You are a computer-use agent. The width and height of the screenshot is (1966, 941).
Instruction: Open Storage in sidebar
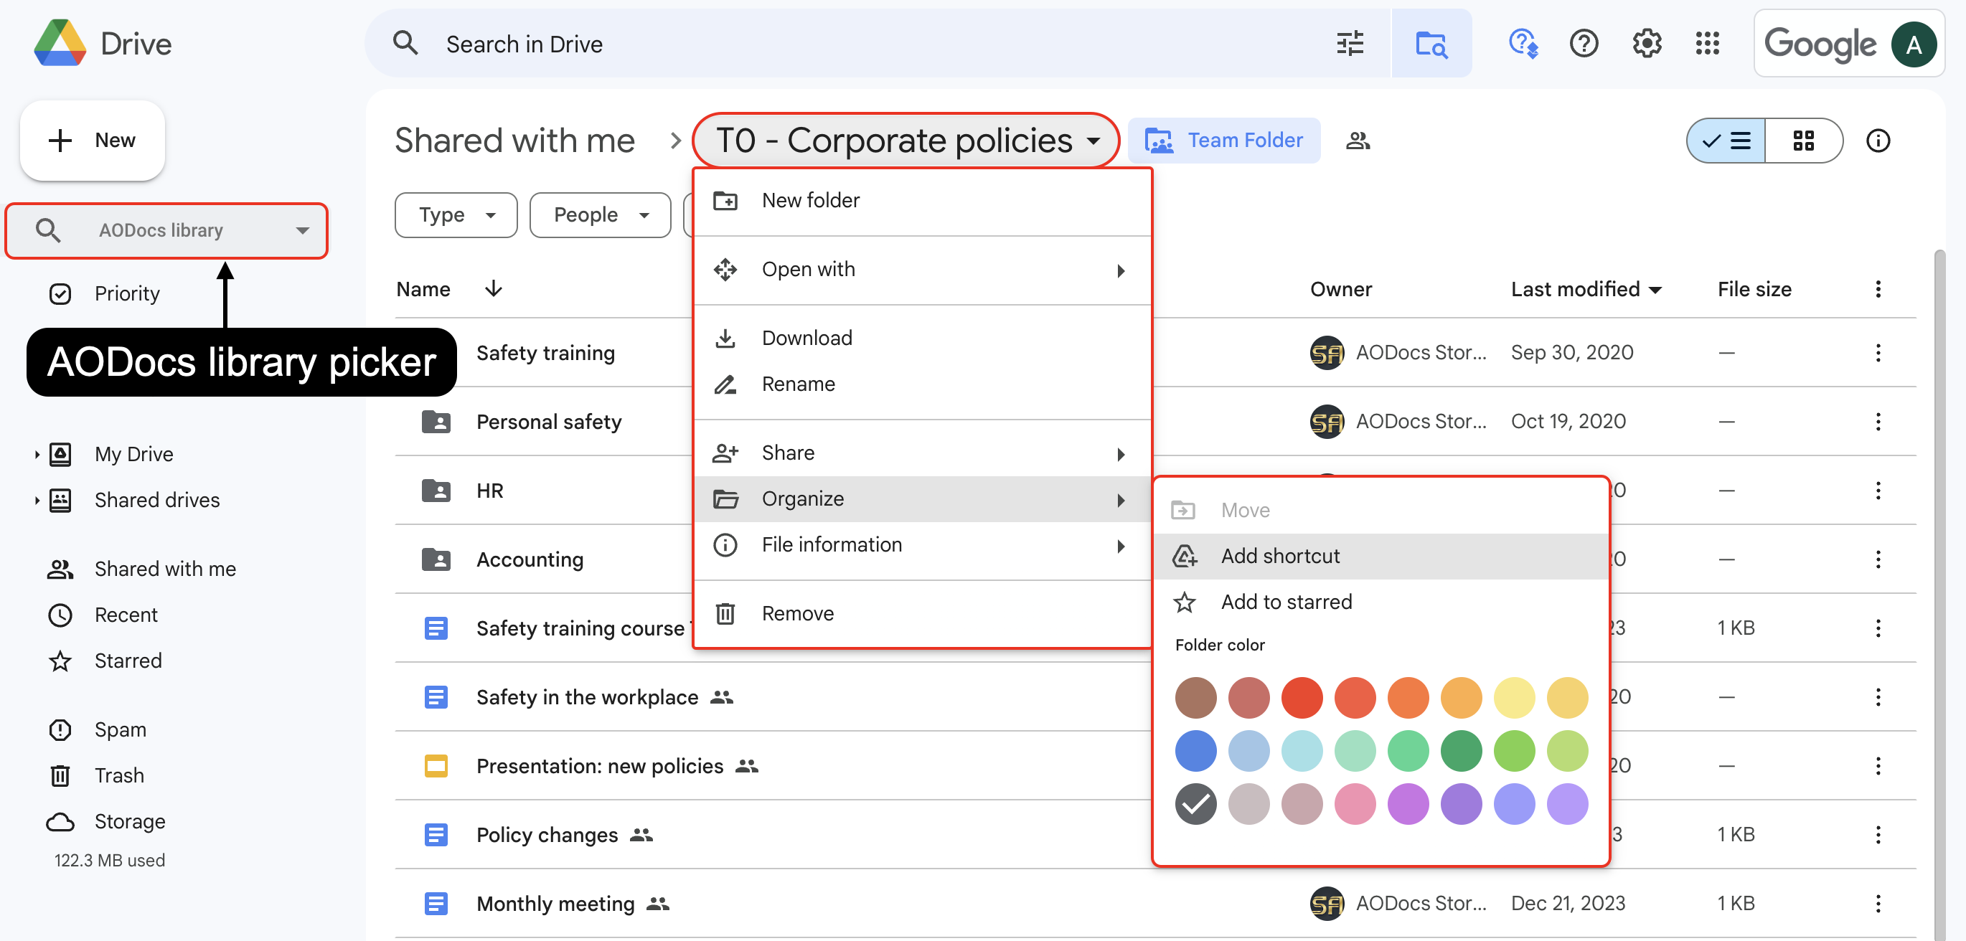coord(130,821)
